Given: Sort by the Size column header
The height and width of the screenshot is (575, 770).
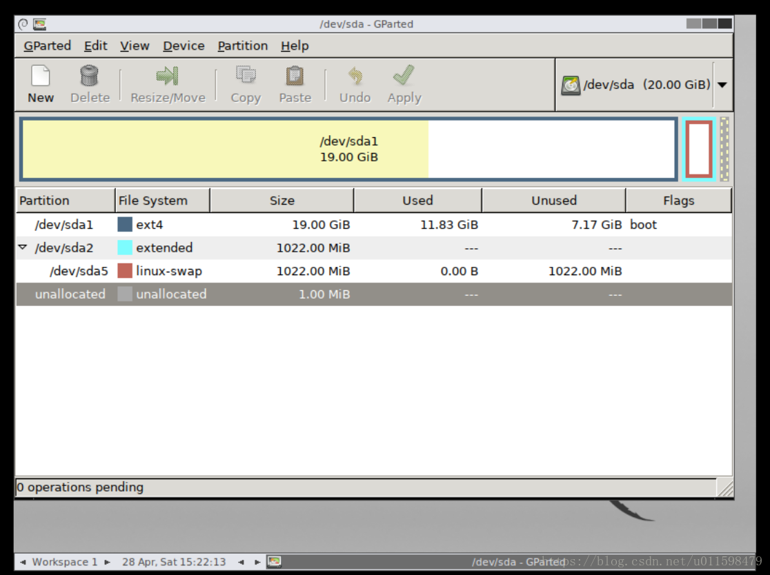Looking at the screenshot, I should pyautogui.click(x=282, y=200).
